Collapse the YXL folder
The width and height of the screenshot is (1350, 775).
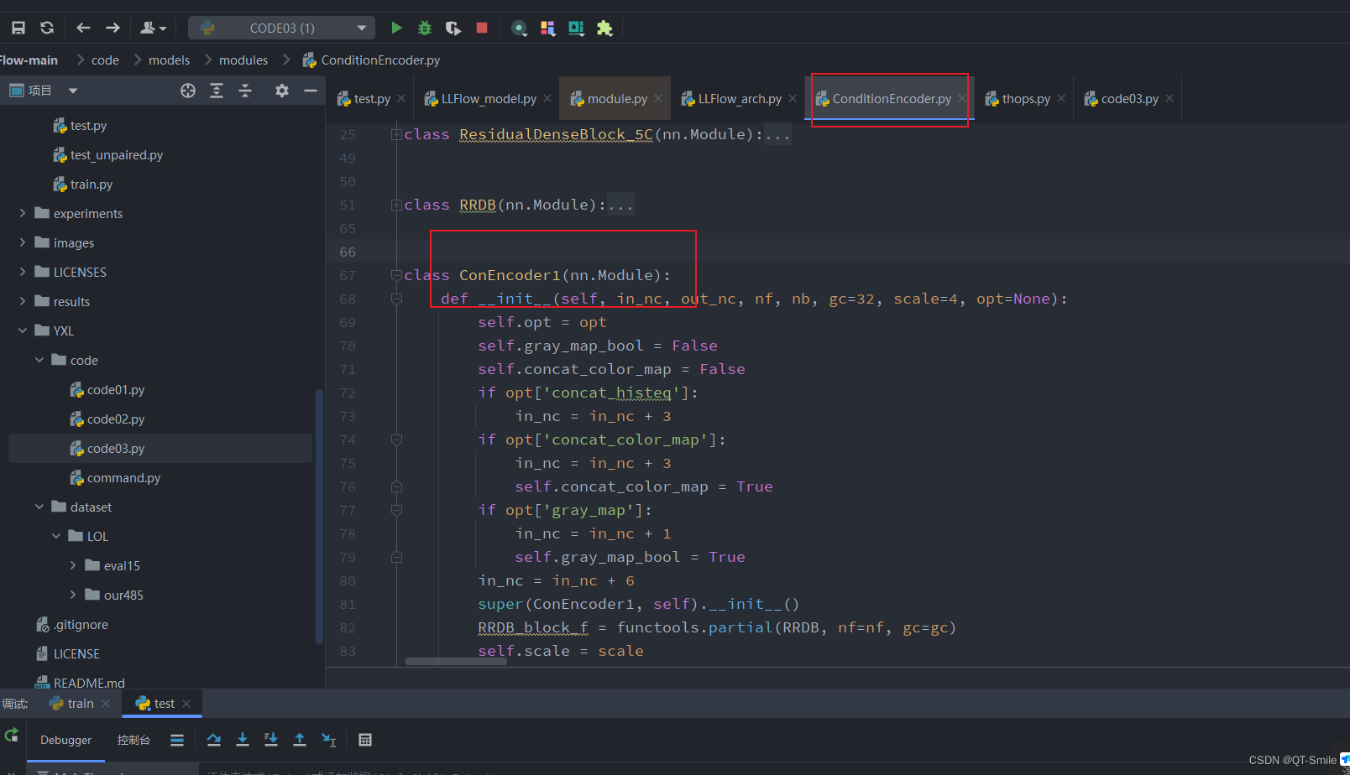[23, 330]
